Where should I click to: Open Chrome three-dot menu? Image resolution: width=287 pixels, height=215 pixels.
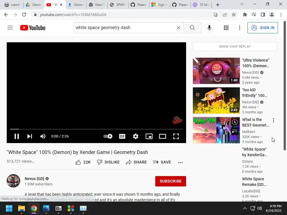click(x=281, y=15)
